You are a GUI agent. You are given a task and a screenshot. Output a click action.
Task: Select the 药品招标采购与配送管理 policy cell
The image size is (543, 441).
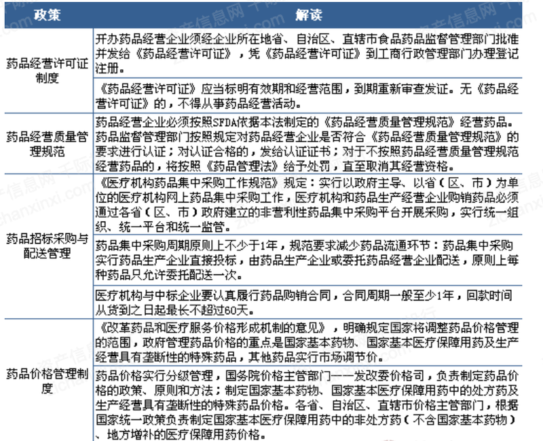pos(48,246)
